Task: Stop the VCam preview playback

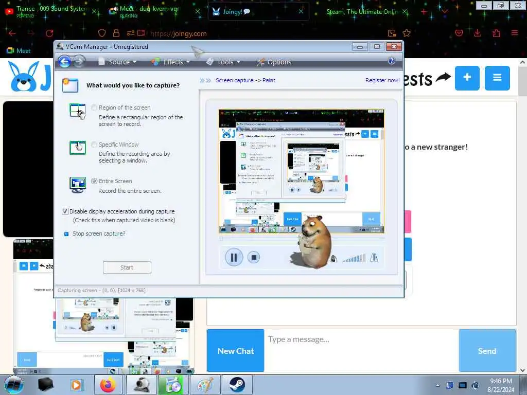Action: 254,257
